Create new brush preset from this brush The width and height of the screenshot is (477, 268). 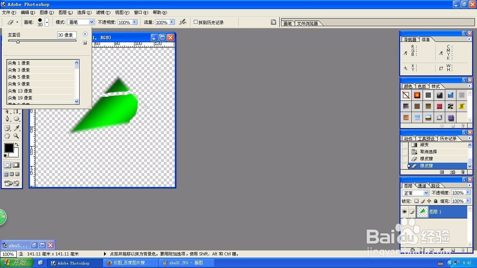point(85,43)
